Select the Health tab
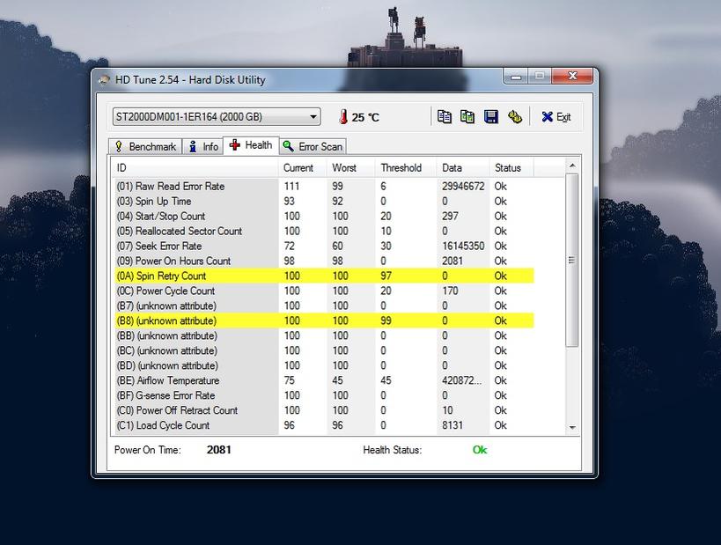The height and width of the screenshot is (545, 721). 251,145
